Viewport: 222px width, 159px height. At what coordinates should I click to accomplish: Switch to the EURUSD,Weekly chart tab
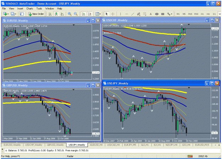tap(12, 145)
